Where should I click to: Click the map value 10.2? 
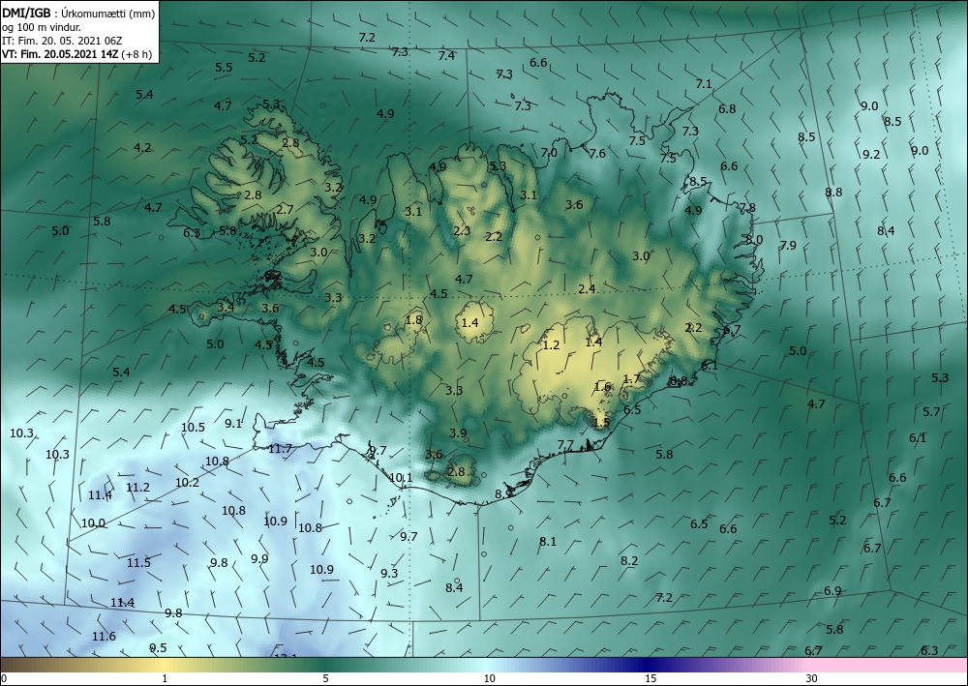point(187,483)
